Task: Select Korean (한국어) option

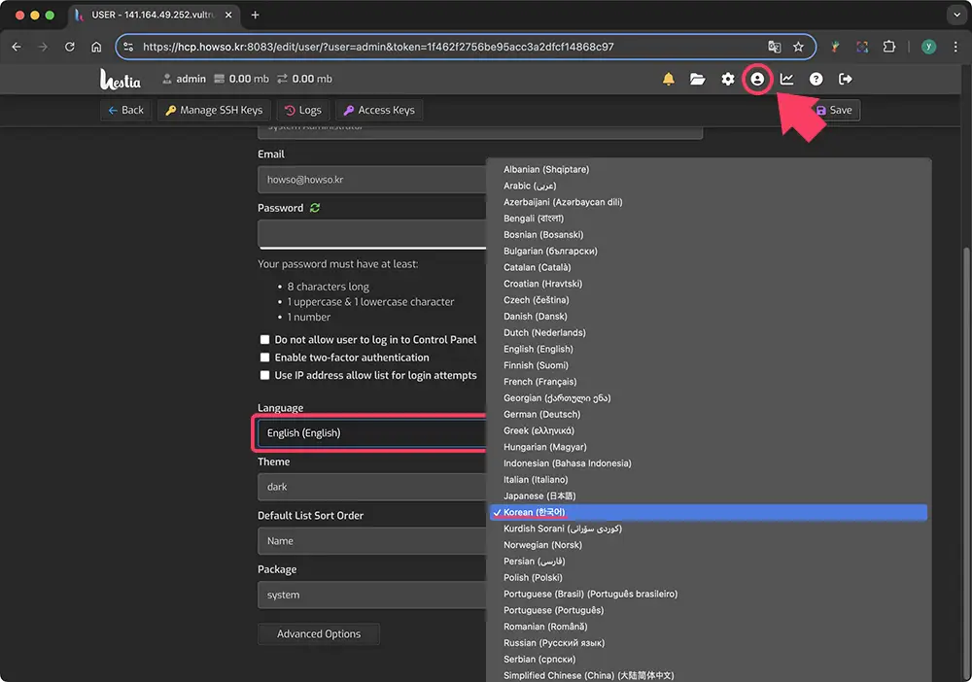Action: pyautogui.click(x=708, y=512)
